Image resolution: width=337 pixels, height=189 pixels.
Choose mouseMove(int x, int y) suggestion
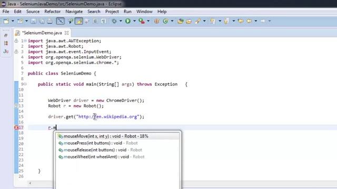[117, 136]
